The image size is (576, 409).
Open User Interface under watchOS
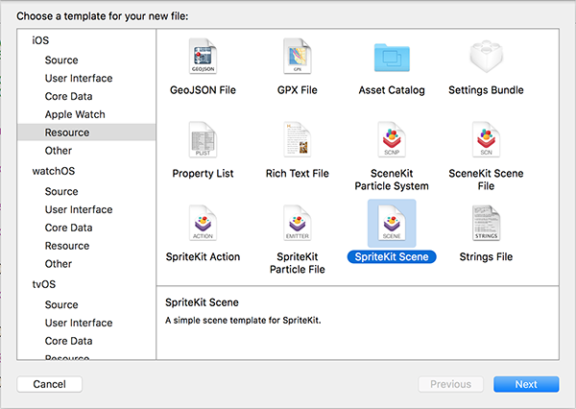click(79, 209)
